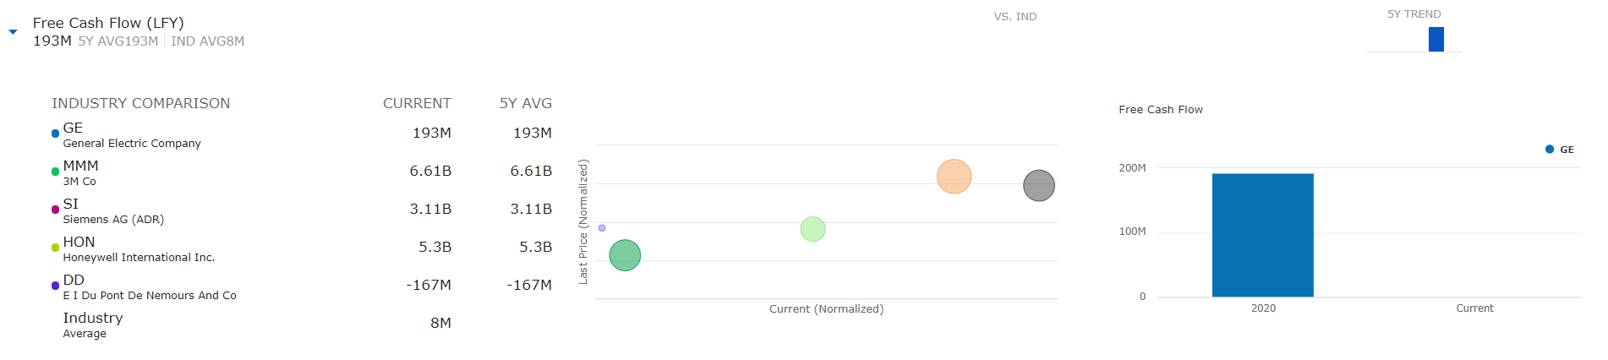Click the yellow-green HON color dot
Screen dimensions: 1608x360
click(56, 248)
